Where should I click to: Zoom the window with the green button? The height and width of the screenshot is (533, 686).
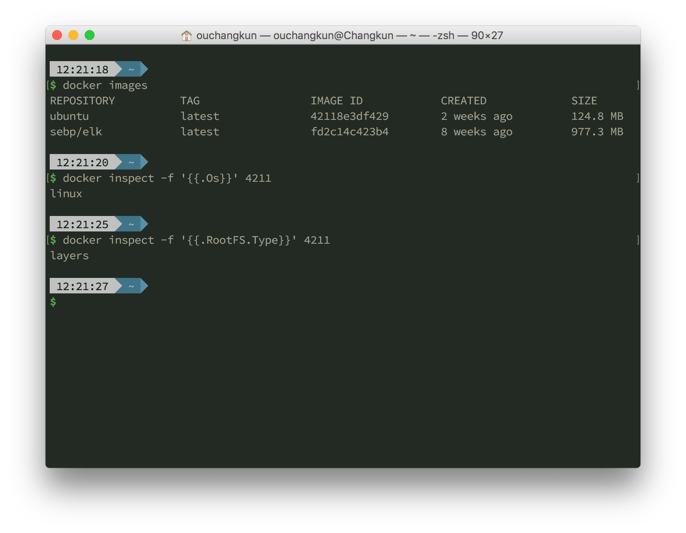tap(90, 35)
